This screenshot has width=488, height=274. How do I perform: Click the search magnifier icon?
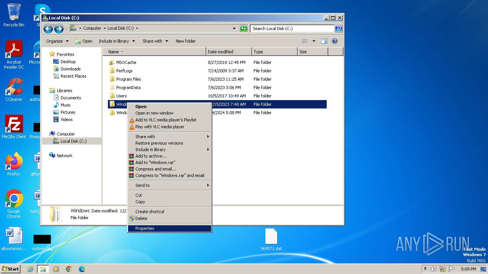click(338, 29)
